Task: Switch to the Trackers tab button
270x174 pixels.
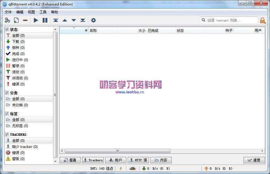Action: point(93,160)
